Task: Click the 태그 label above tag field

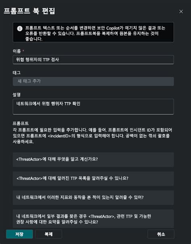Action: coord(17,73)
